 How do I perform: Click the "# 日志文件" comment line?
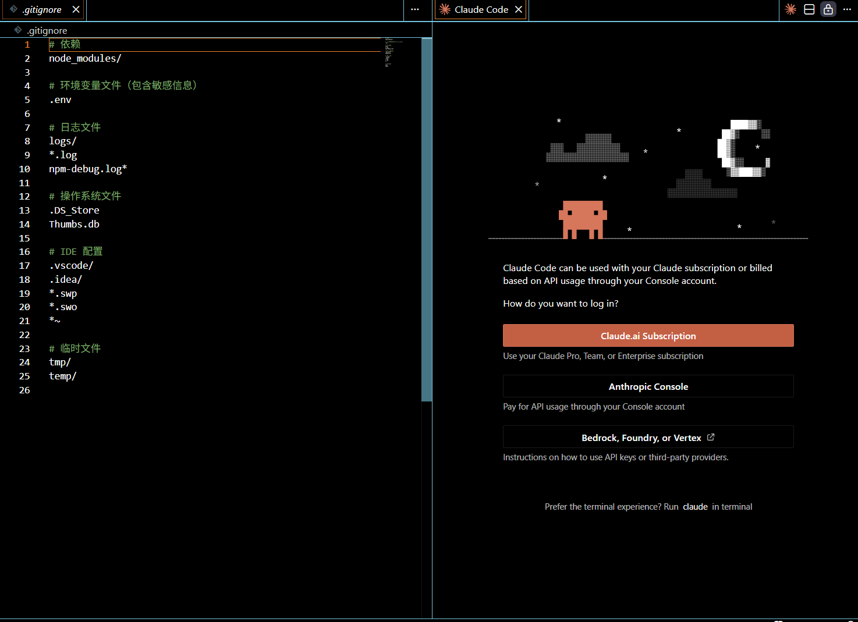(75, 127)
